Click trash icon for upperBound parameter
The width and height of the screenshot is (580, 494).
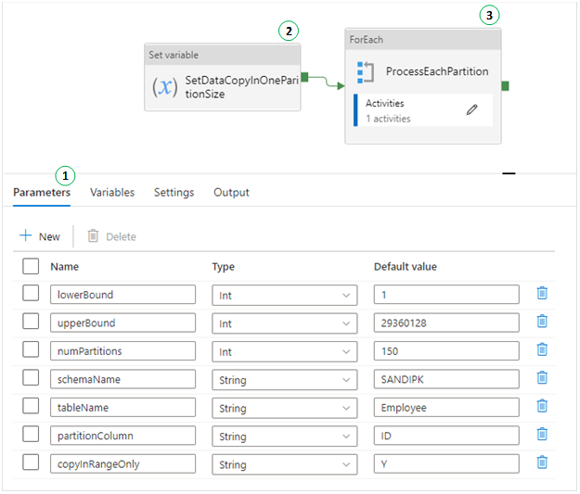click(543, 322)
